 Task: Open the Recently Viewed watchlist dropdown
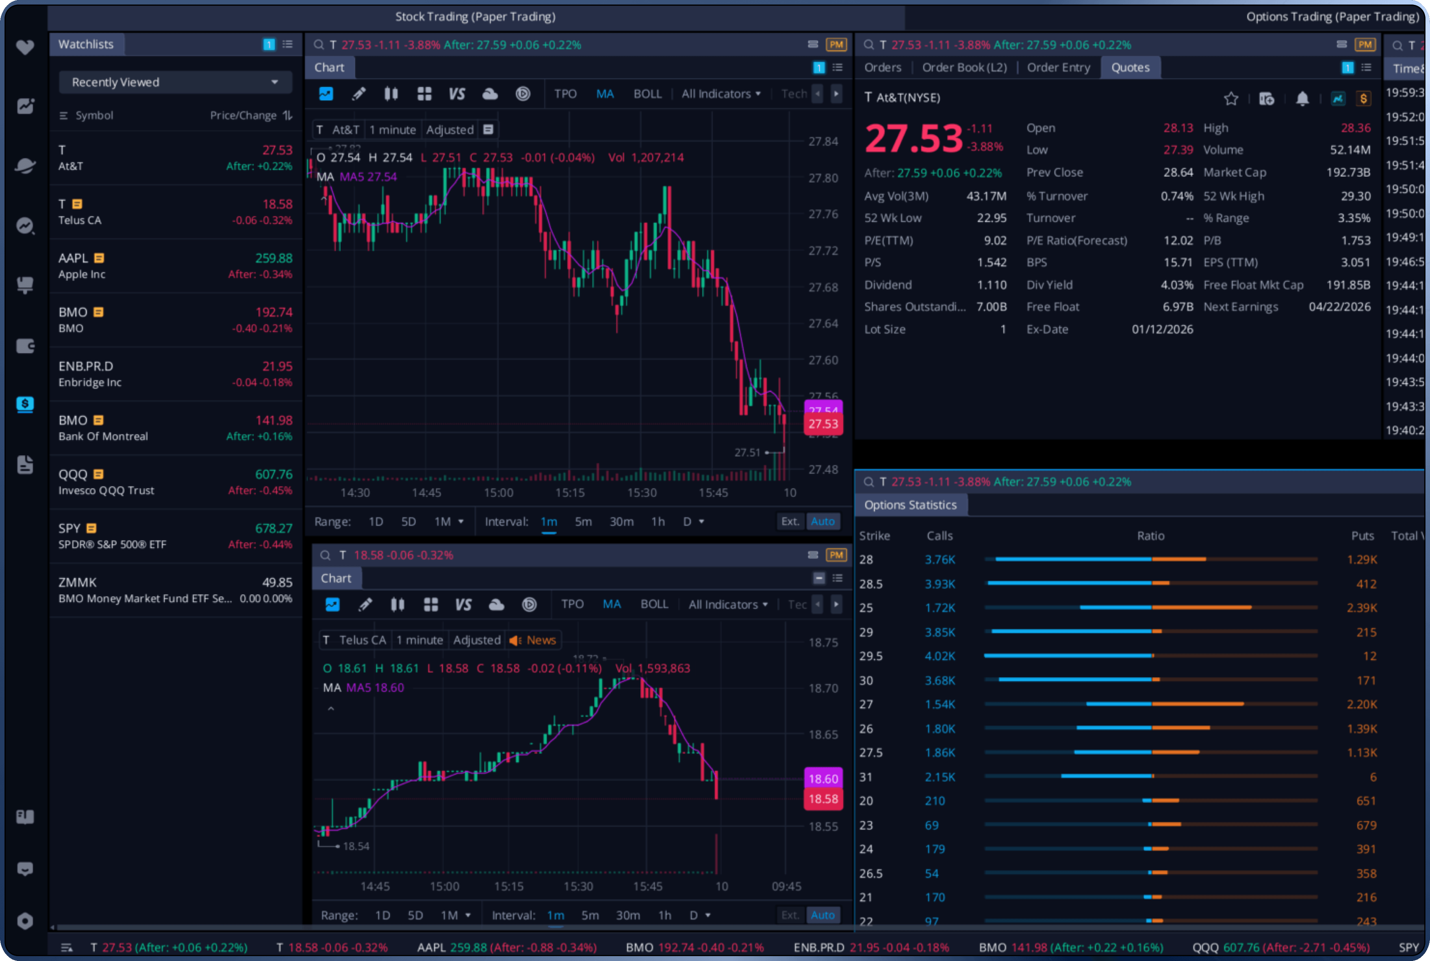(175, 82)
